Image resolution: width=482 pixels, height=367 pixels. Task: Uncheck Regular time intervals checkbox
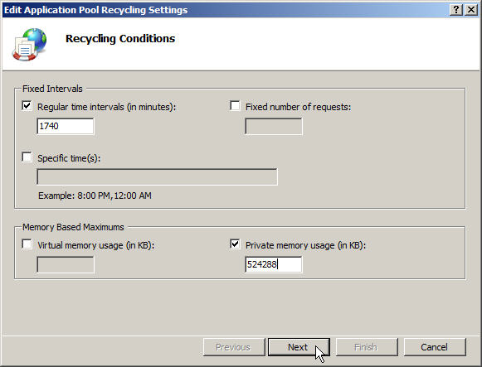coord(27,106)
